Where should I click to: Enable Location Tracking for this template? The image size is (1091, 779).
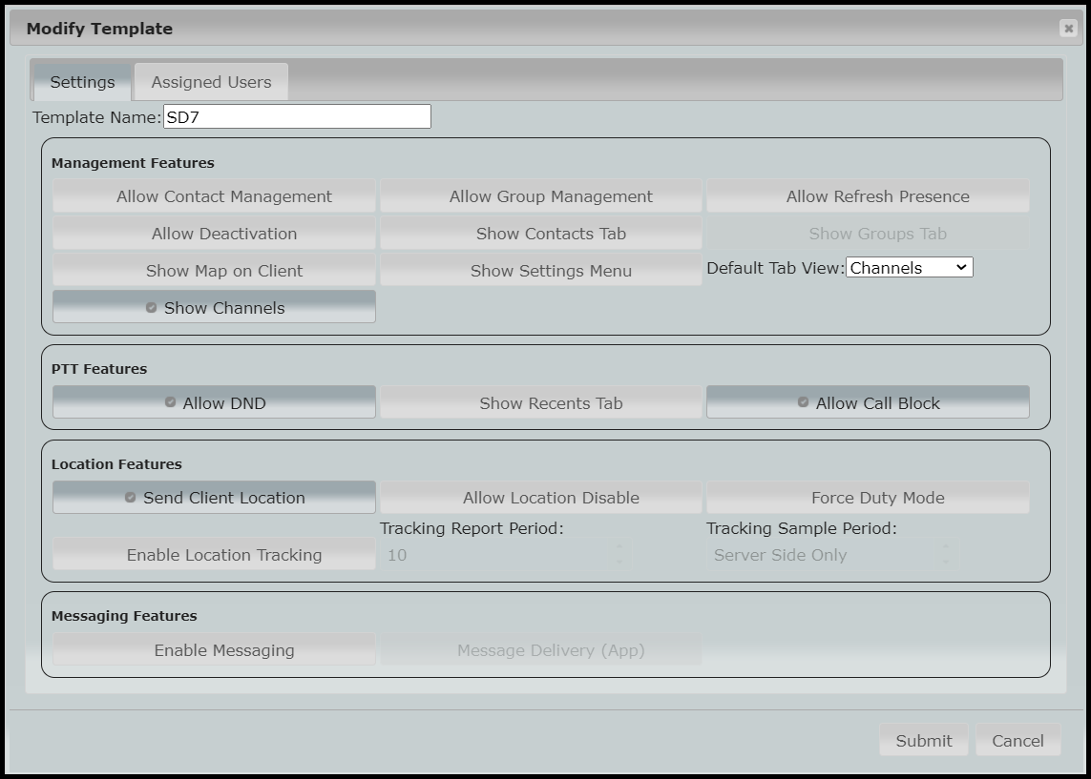point(214,554)
